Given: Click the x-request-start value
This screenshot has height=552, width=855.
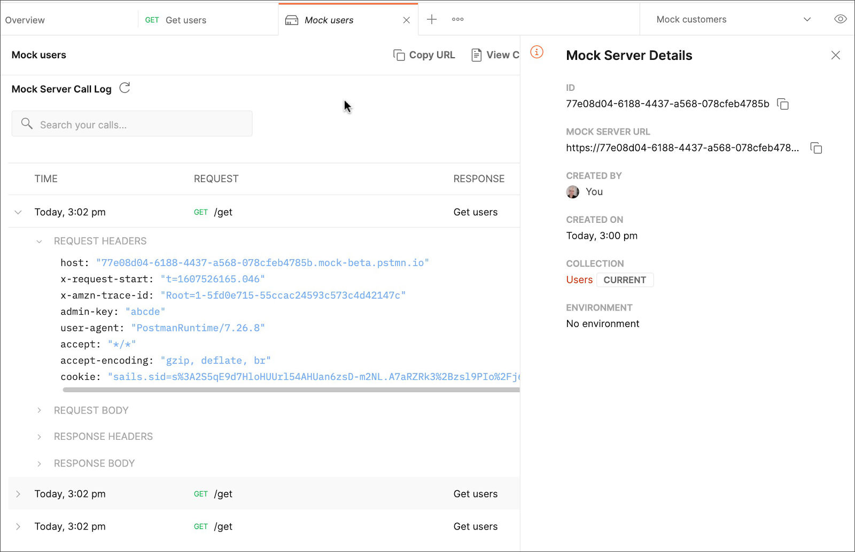Looking at the screenshot, I should [213, 279].
